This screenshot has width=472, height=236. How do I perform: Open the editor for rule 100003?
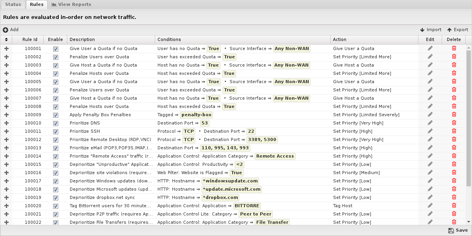pos(430,65)
